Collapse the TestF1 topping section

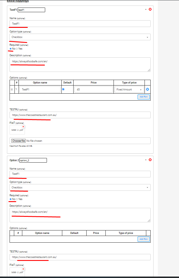click(x=146, y=9)
